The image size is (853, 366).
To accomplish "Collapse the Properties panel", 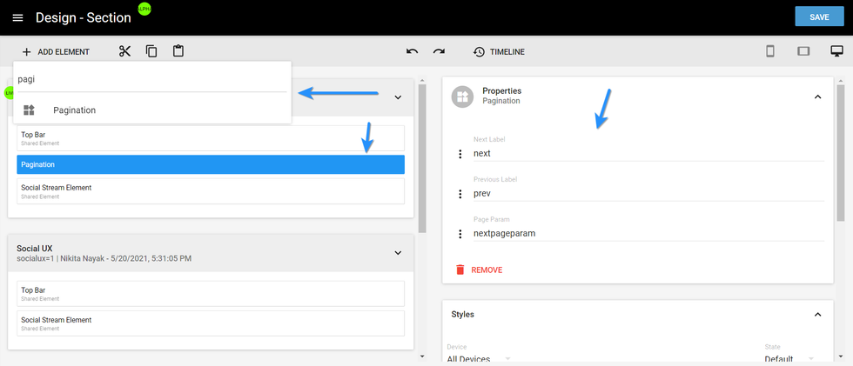I will pos(817,96).
